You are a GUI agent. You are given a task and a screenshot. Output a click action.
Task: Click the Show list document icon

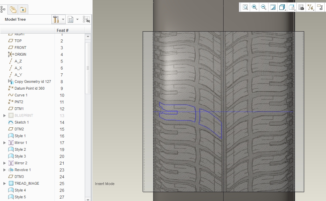click(x=71, y=19)
